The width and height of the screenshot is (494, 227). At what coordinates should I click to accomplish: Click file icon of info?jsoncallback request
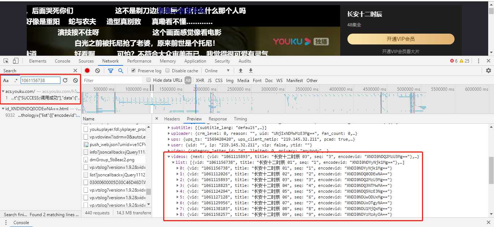(86, 152)
